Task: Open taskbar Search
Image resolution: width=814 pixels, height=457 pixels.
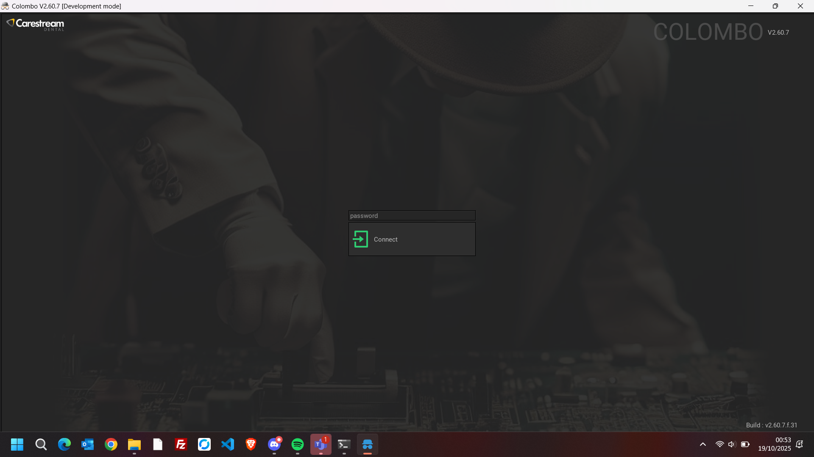Action: coord(41,445)
